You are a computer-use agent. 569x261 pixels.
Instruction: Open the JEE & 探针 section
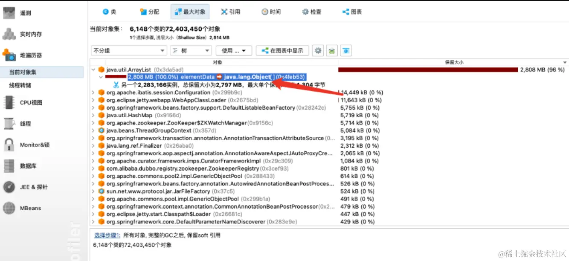[26, 187]
